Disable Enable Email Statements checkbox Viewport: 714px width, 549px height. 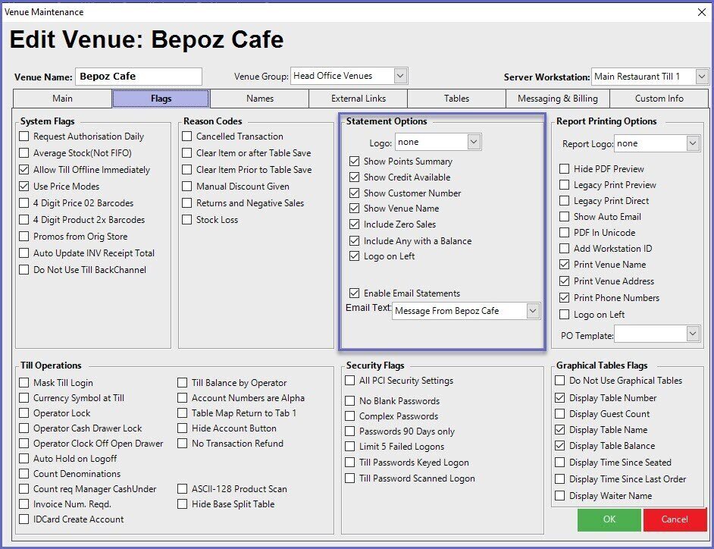coord(355,293)
